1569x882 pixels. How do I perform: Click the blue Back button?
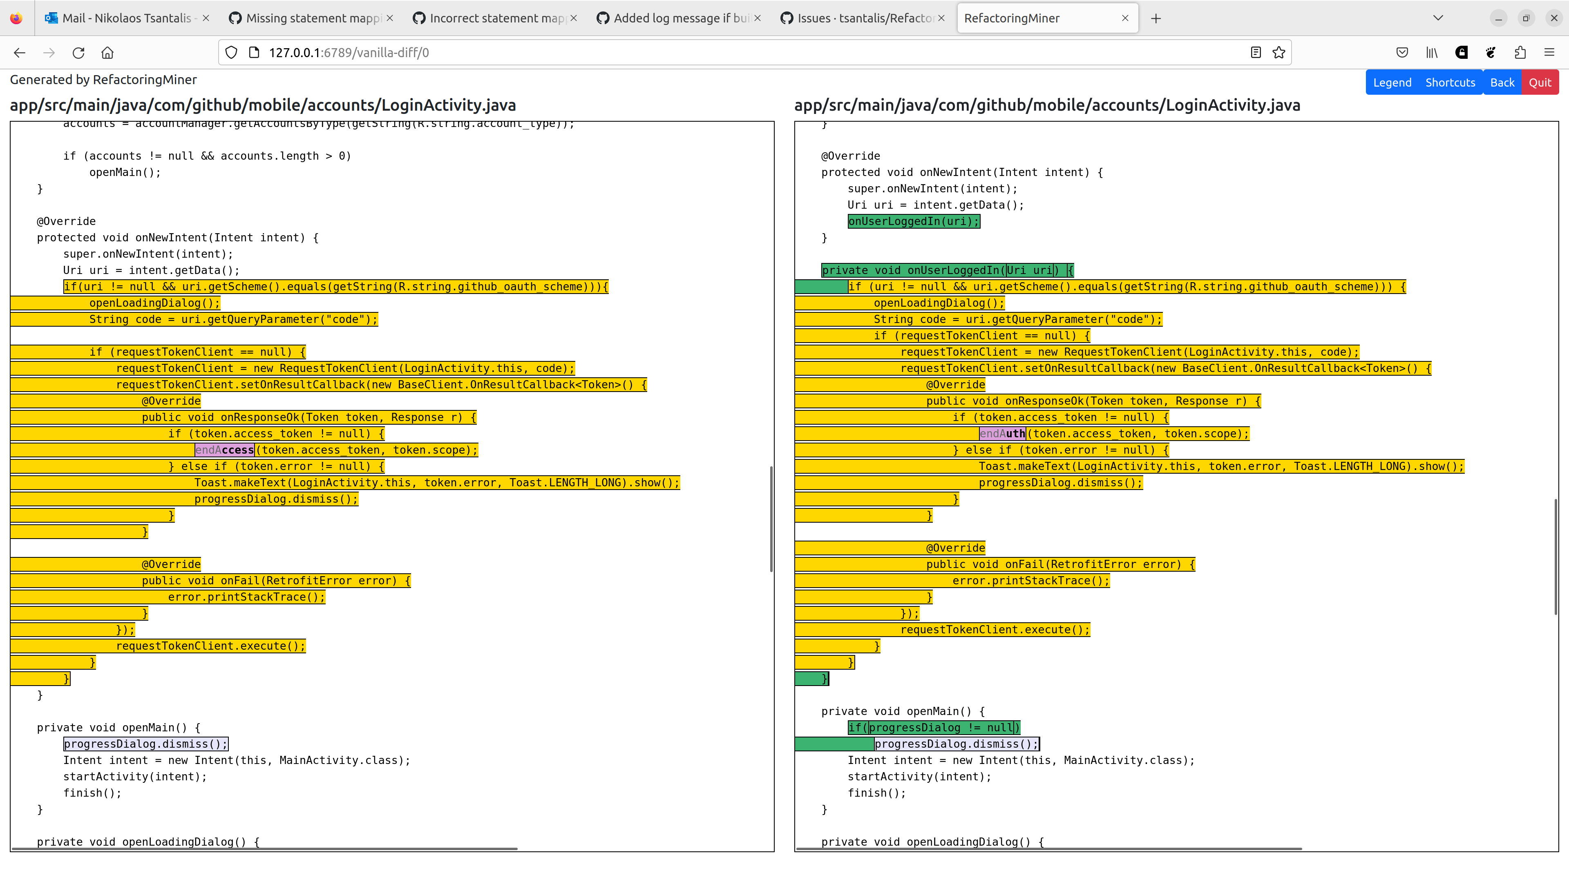[x=1502, y=83]
